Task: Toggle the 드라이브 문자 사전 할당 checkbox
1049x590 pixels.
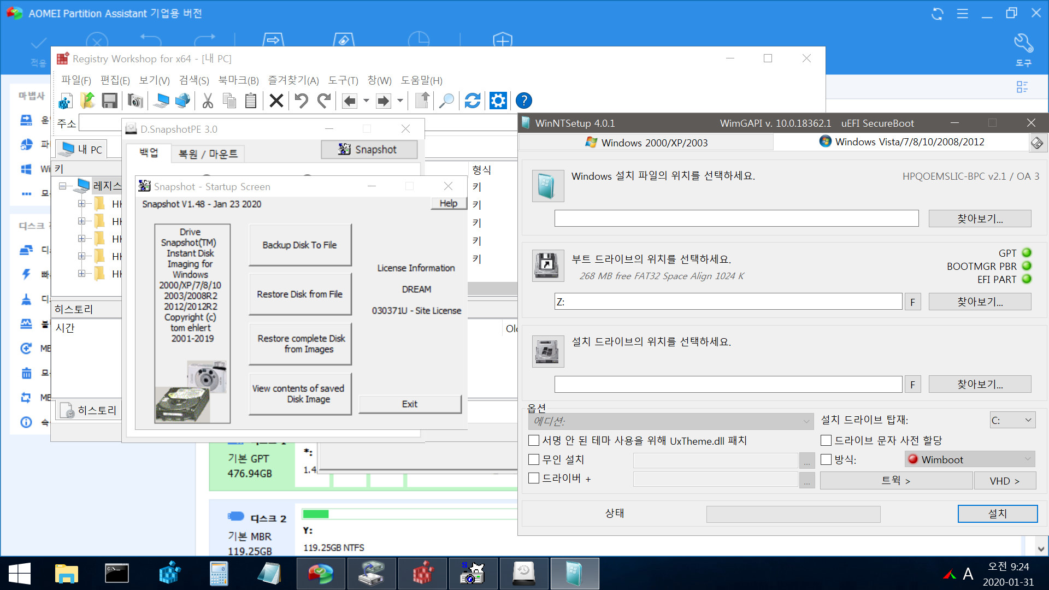Action: pyautogui.click(x=826, y=440)
